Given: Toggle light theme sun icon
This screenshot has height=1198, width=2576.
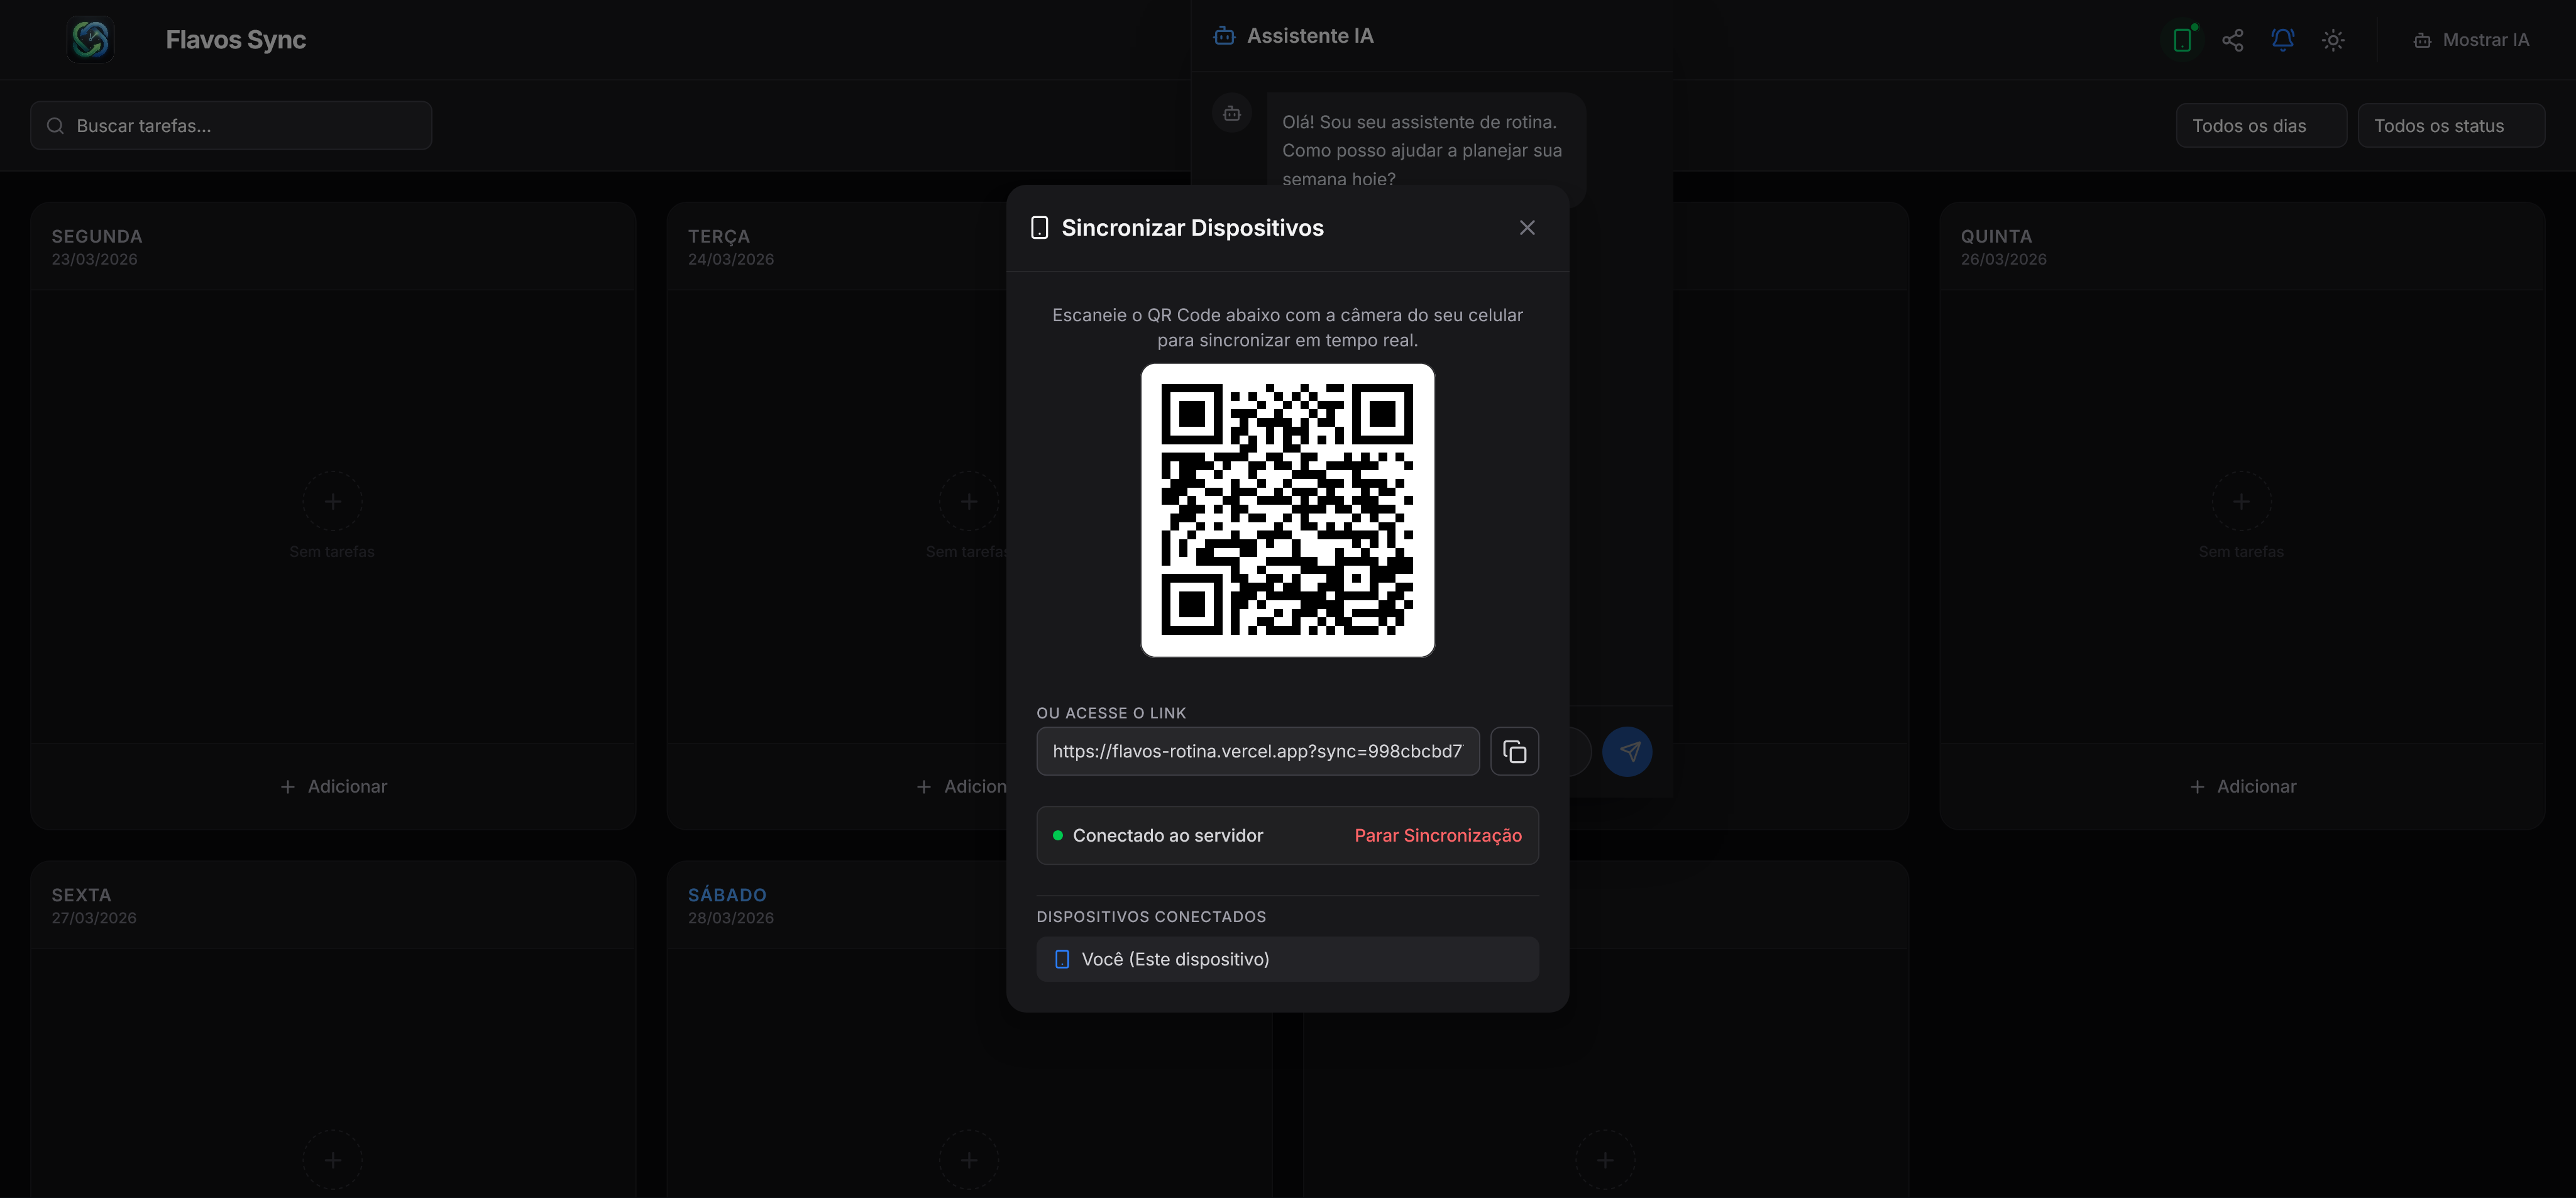Looking at the screenshot, I should 2332,40.
